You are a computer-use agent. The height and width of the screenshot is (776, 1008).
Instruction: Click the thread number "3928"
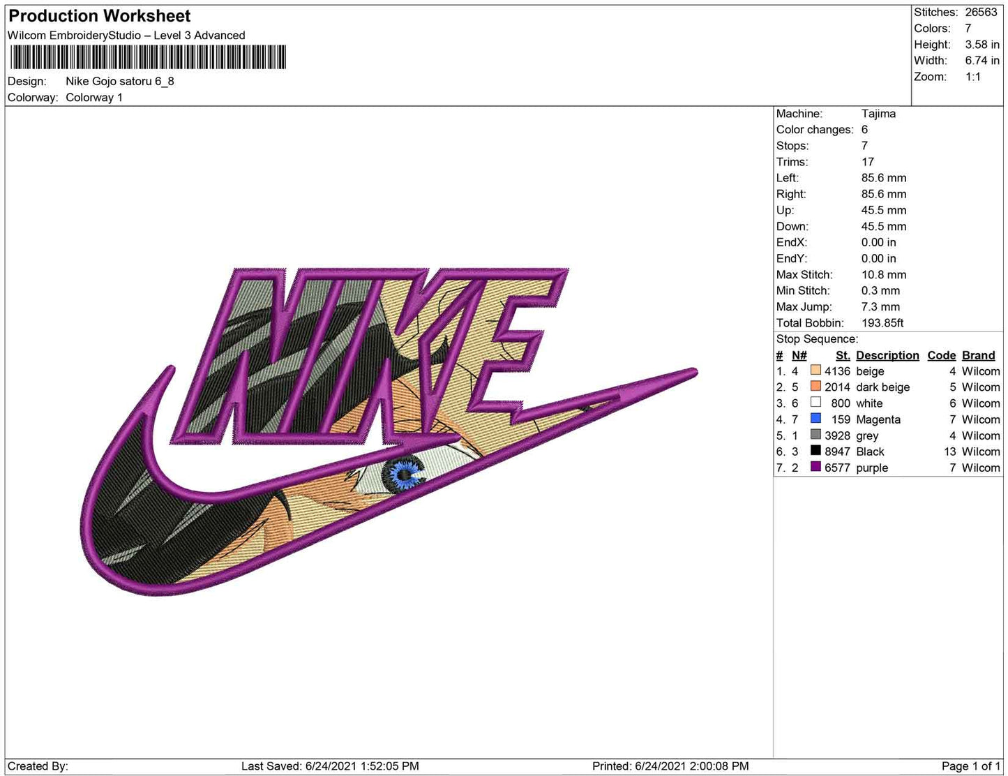pyautogui.click(x=837, y=435)
